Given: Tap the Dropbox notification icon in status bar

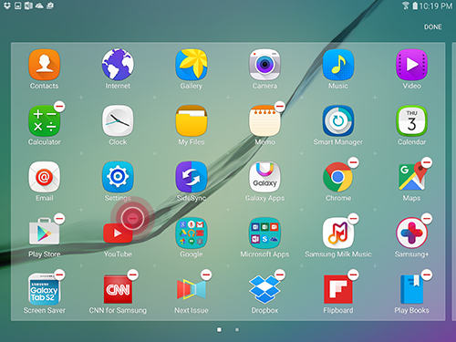Looking at the screenshot, I should [7, 5].
